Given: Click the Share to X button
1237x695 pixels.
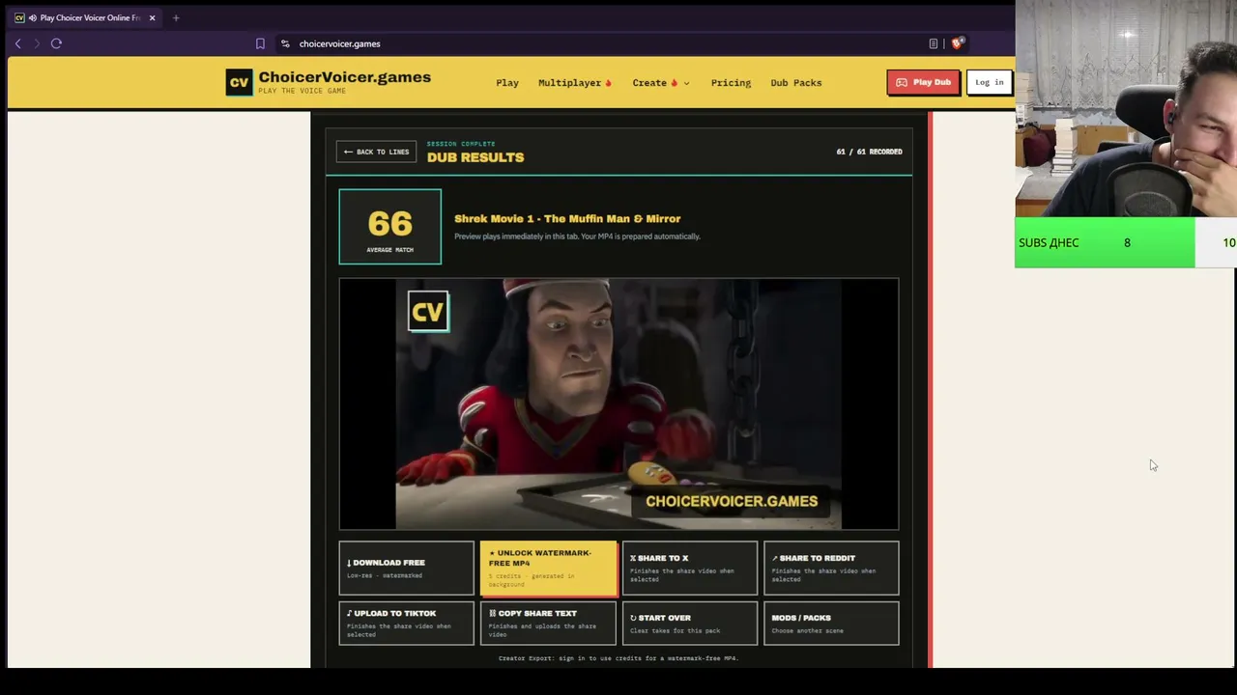Looking at the screenshot, I should click(690, 569).
